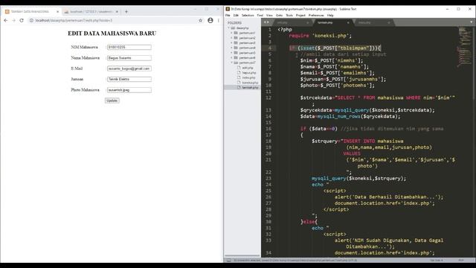Click the PHP syntax selector in status bar
Viewport: 476px width, 268px height.
[x=461, y=260]
